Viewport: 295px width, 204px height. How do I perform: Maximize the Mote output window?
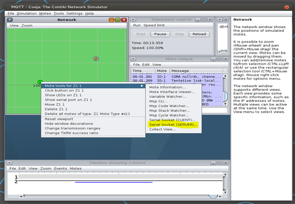click(219, 59)
